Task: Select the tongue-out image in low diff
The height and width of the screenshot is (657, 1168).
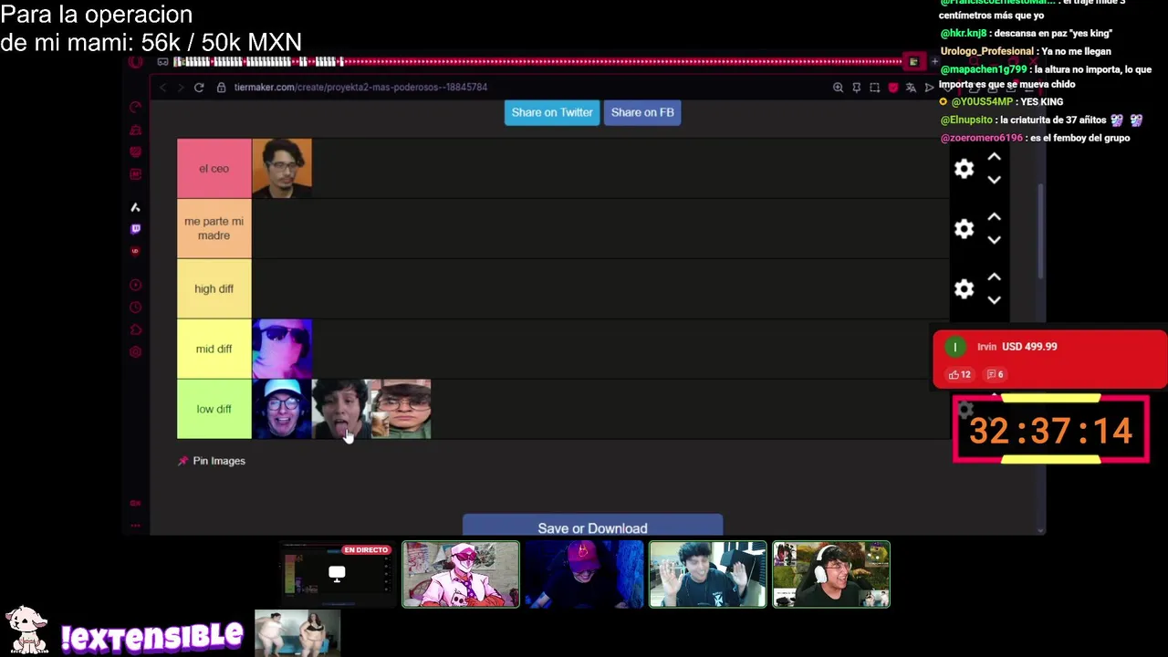Action: tap(341, 409)
